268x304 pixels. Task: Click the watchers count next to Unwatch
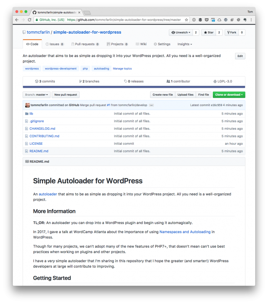click(x=196, y=33)
